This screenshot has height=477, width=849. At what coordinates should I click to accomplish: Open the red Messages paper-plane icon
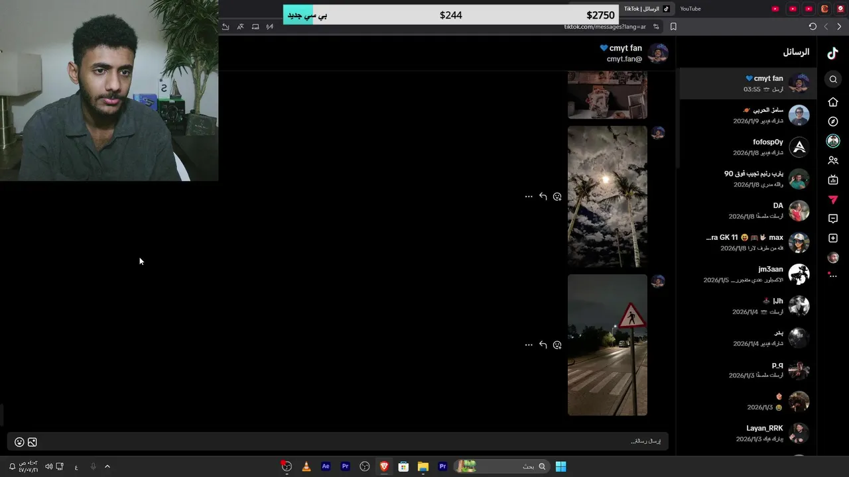[x=833, y=199]
